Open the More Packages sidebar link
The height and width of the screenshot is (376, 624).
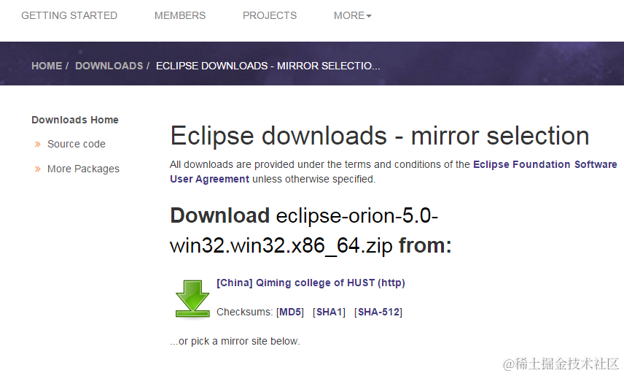[83, 169]
